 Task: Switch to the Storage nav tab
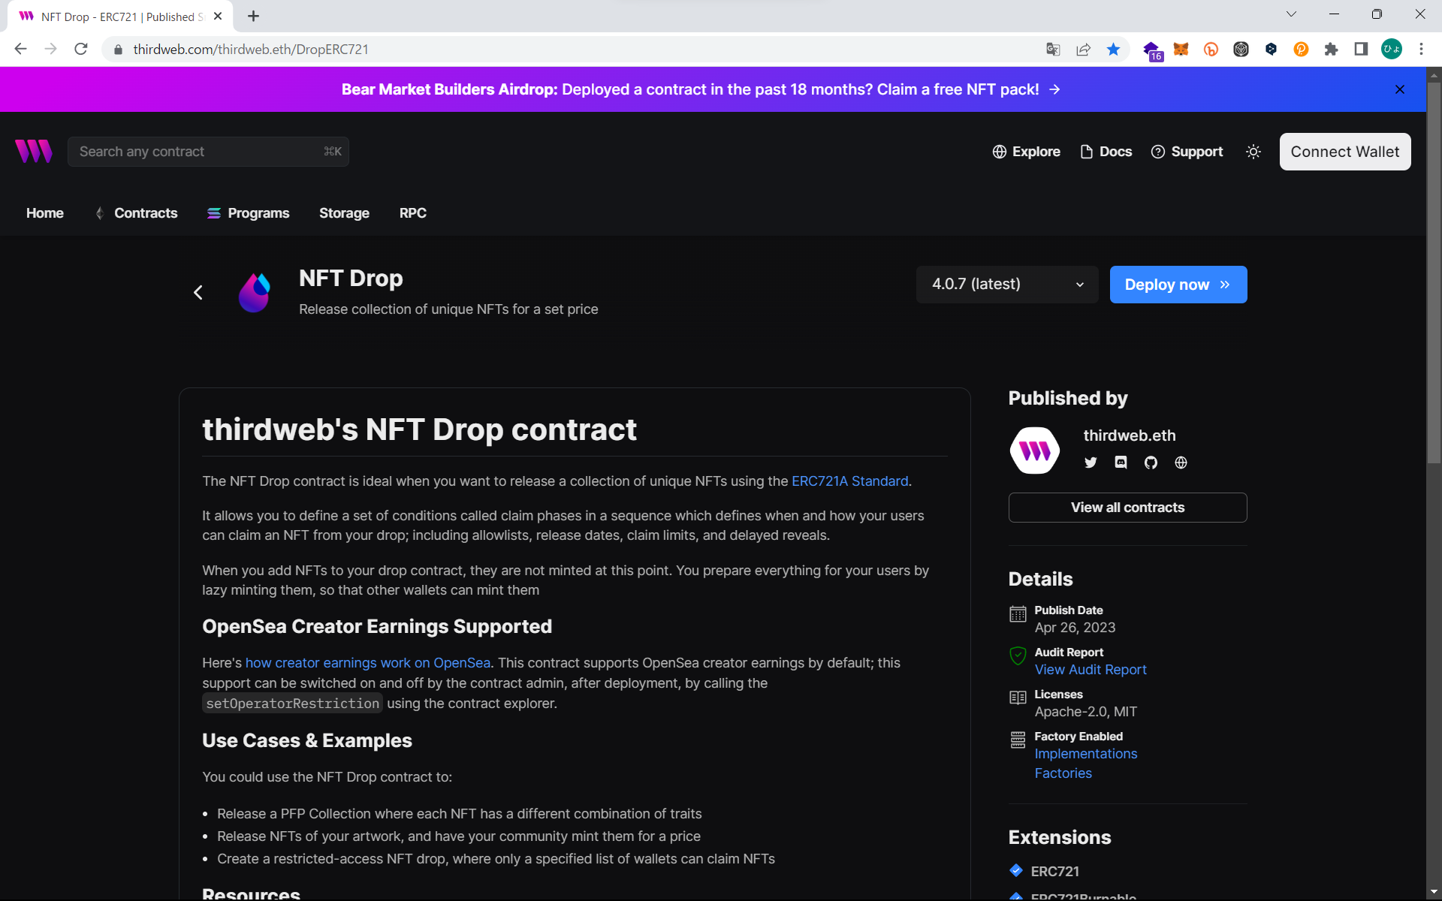pos(344,213)
